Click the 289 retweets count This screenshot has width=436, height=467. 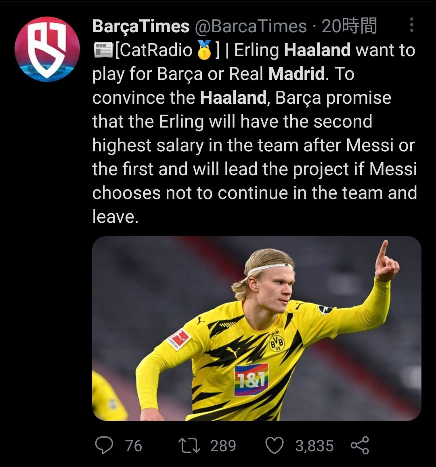[223, 446]
